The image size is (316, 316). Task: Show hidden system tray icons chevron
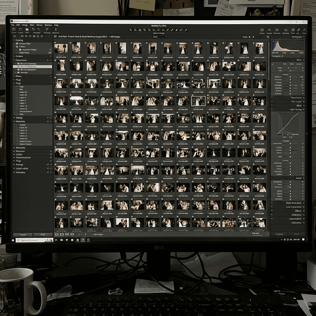281,239
